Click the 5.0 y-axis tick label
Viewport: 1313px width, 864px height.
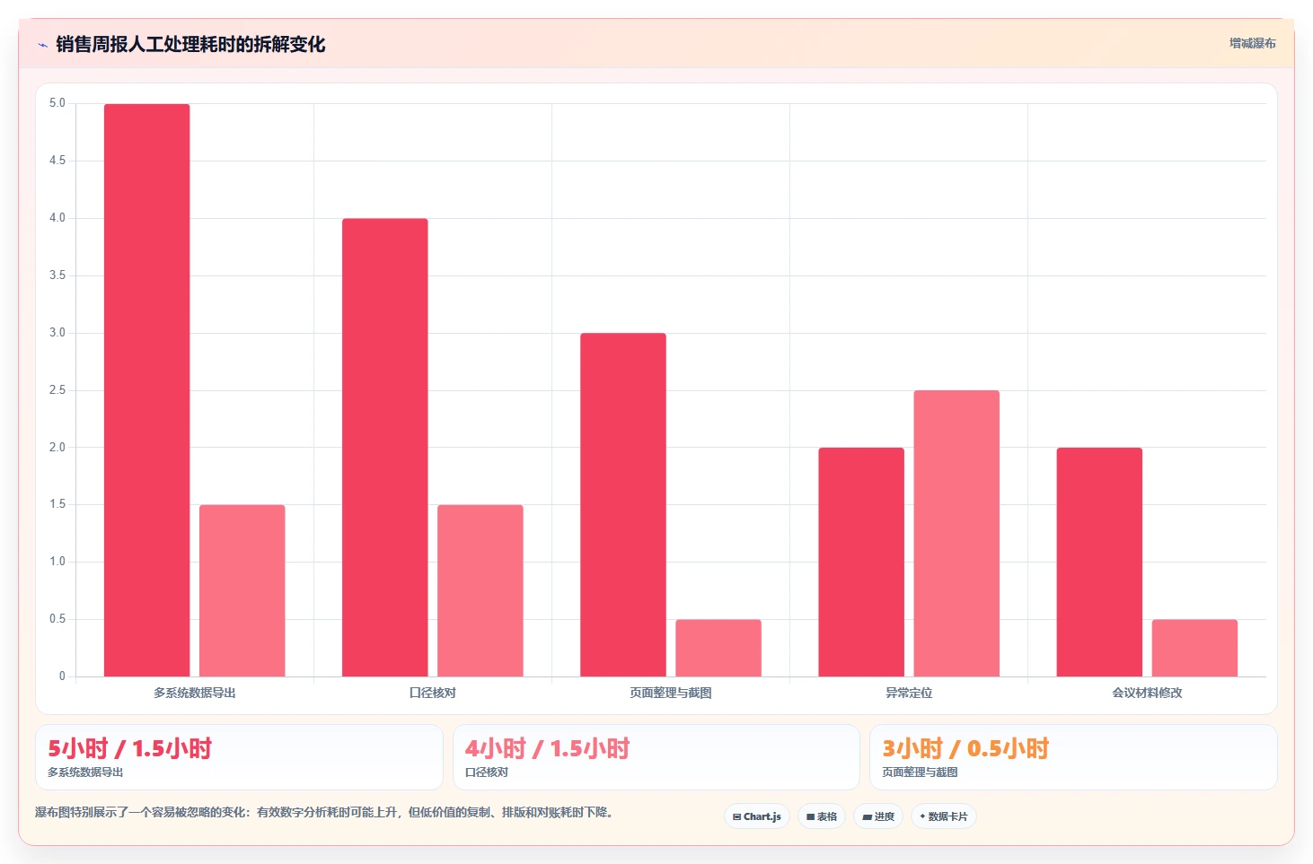point(57,103)
